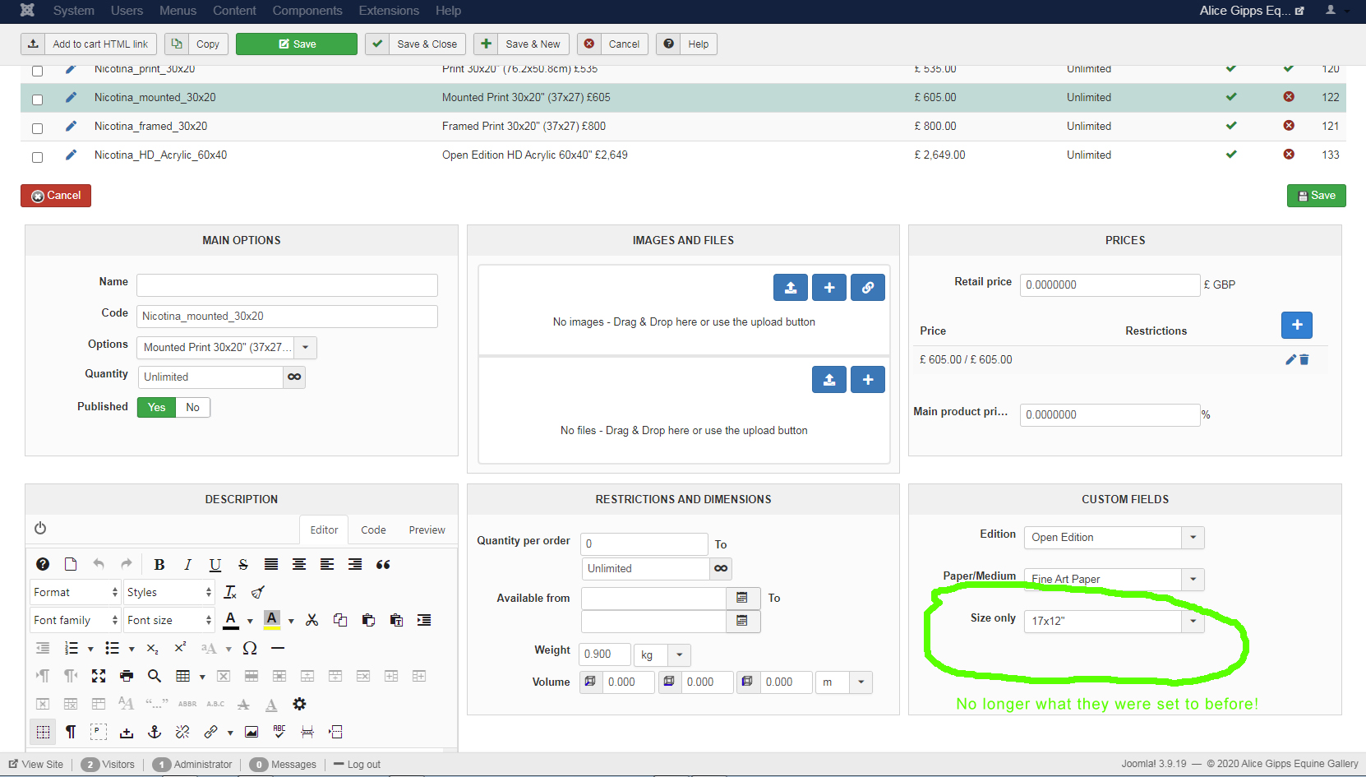Click the Bold formatting icon in editor
The height and width of the screenshot is (777, 1366).
click(159, 564)
